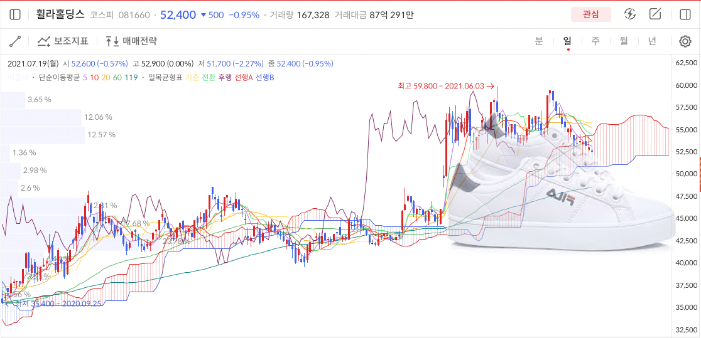Click the -0.95% change next to ▼ 500

[x=244, y=15]
